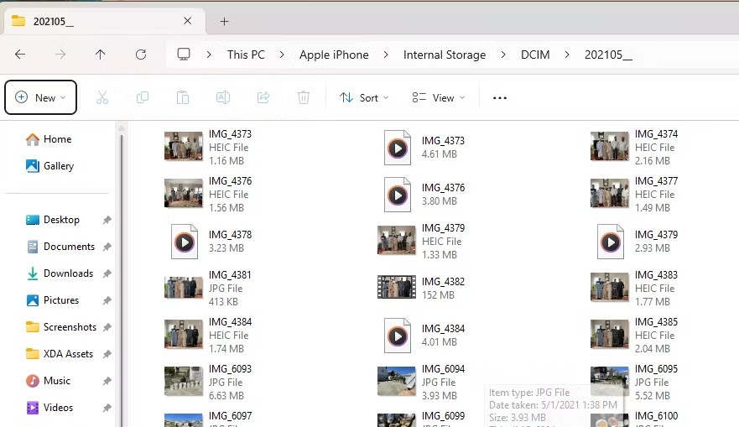Image resolution: width=739 pixels, height=427 pixels.
Task: Open Desktop in the sidebar
Action: pos(53,220)
